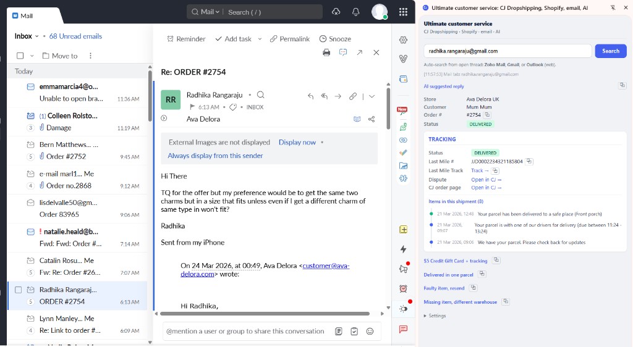Forward this email with right arrow
The image size is (633, 347).
(338, 96)
